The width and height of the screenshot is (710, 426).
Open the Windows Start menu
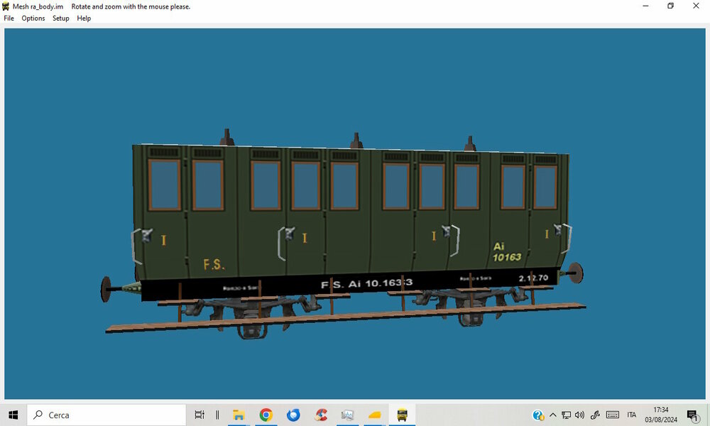click(x=13, y=415)
